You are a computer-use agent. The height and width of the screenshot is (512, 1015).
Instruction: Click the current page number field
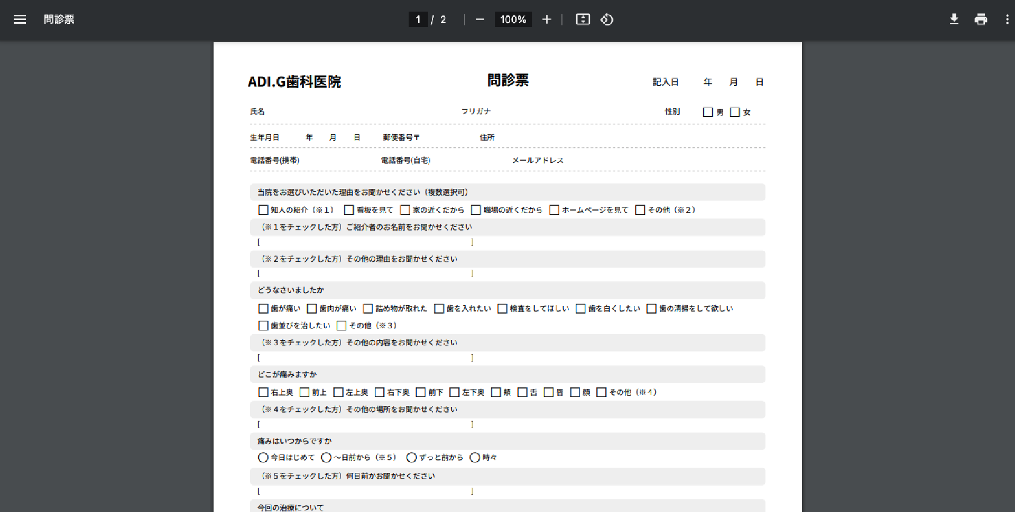[418, 20]
